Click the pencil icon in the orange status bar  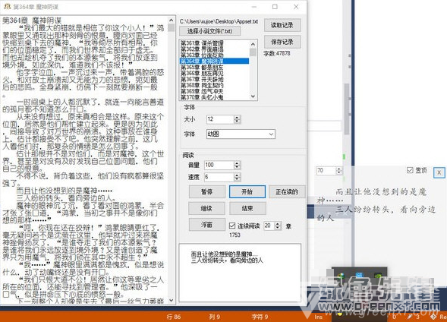click(x=410, y=316)
